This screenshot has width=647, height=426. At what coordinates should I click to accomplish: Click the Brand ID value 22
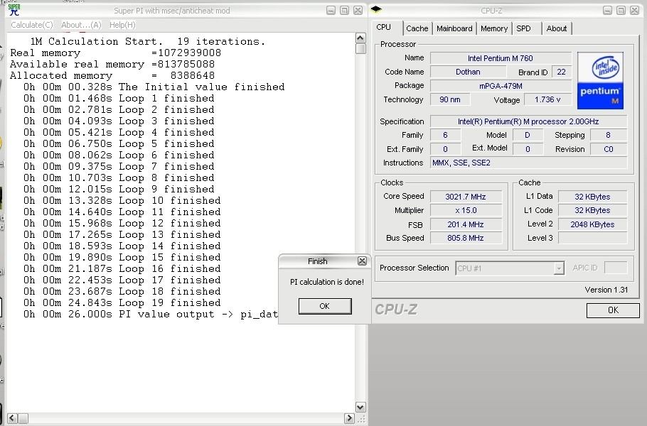(561, 72)
